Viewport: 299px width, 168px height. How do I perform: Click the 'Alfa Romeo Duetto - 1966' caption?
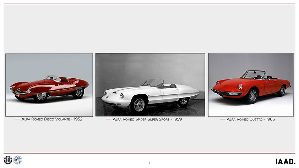251,119
